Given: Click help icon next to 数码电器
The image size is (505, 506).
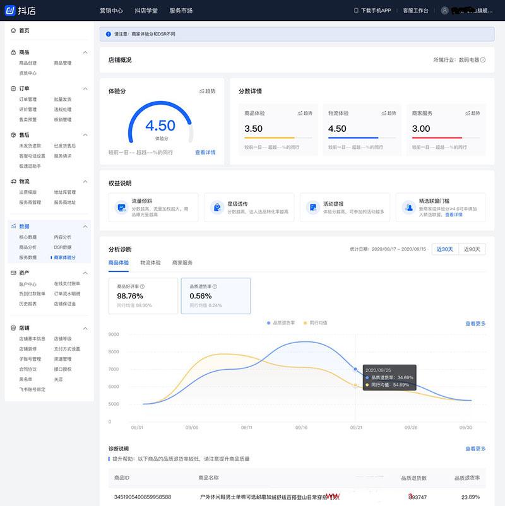Looking at the screenshot, I should (x=483, y=60).
